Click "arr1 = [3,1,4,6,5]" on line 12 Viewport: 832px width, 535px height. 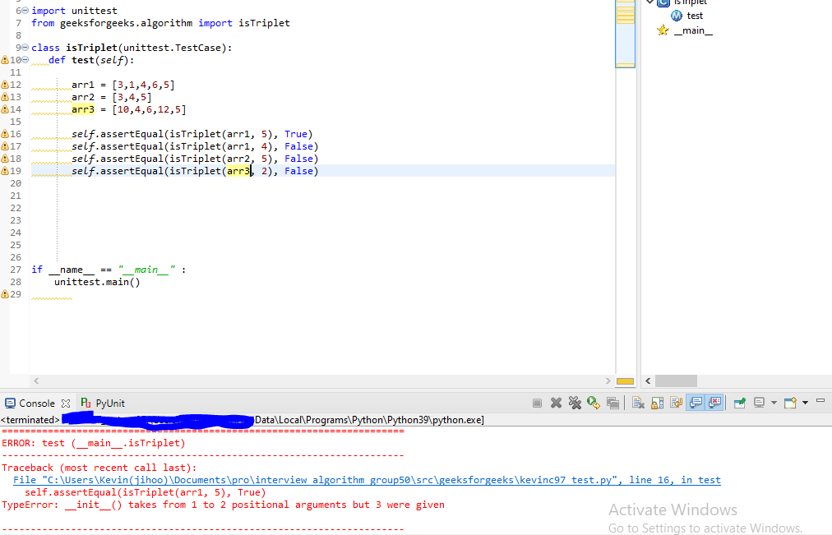123,85
